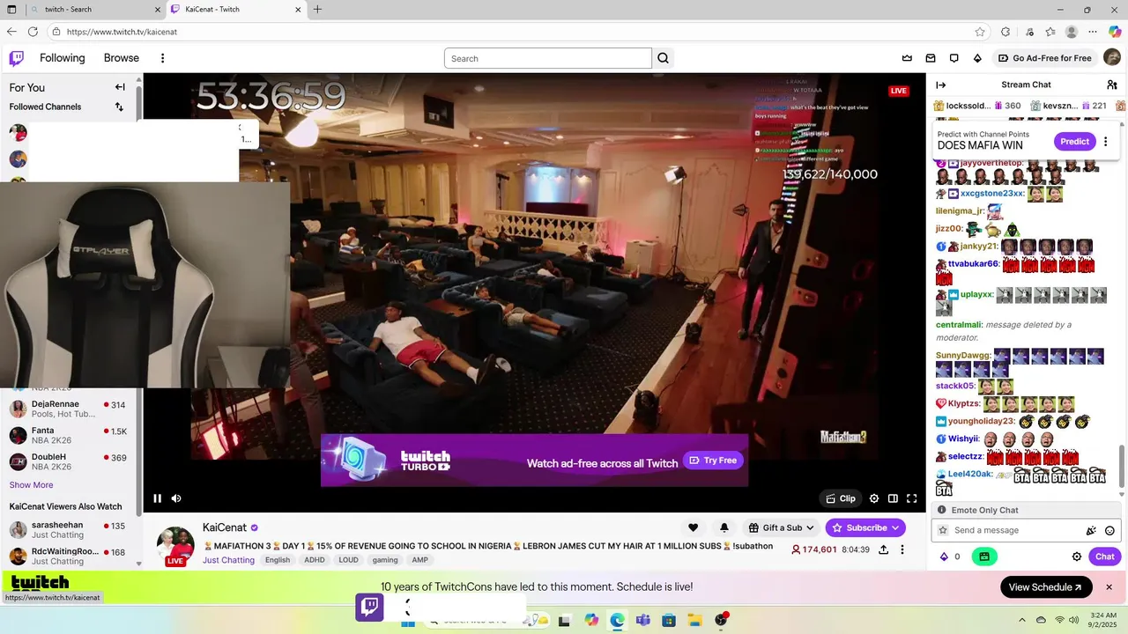Claim green channel points bonus chest
1128x634 pixels.
click(984, 557)
